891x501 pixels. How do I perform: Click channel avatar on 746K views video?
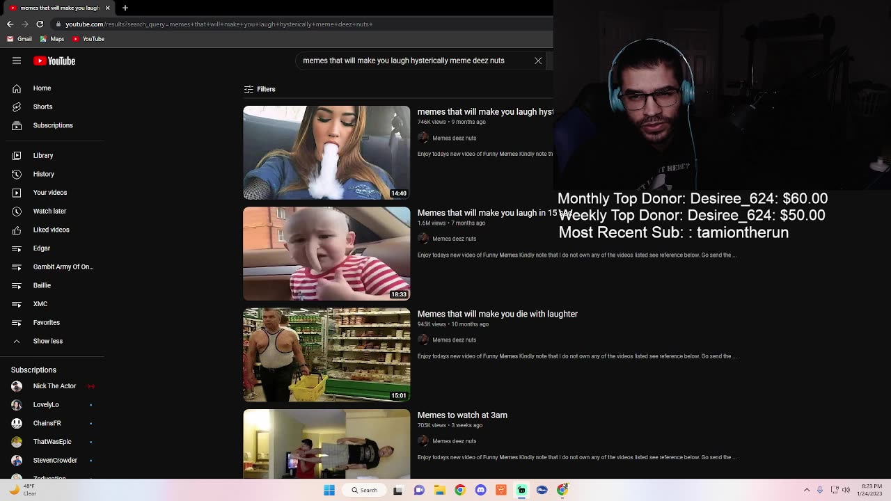pos(423,138)
